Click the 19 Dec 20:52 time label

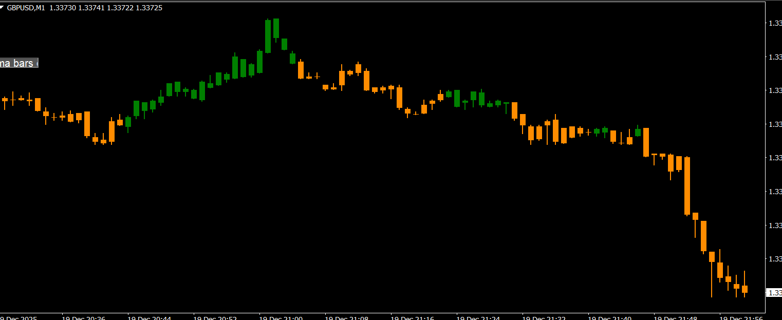pyautogui.click(x=215, y=318)
